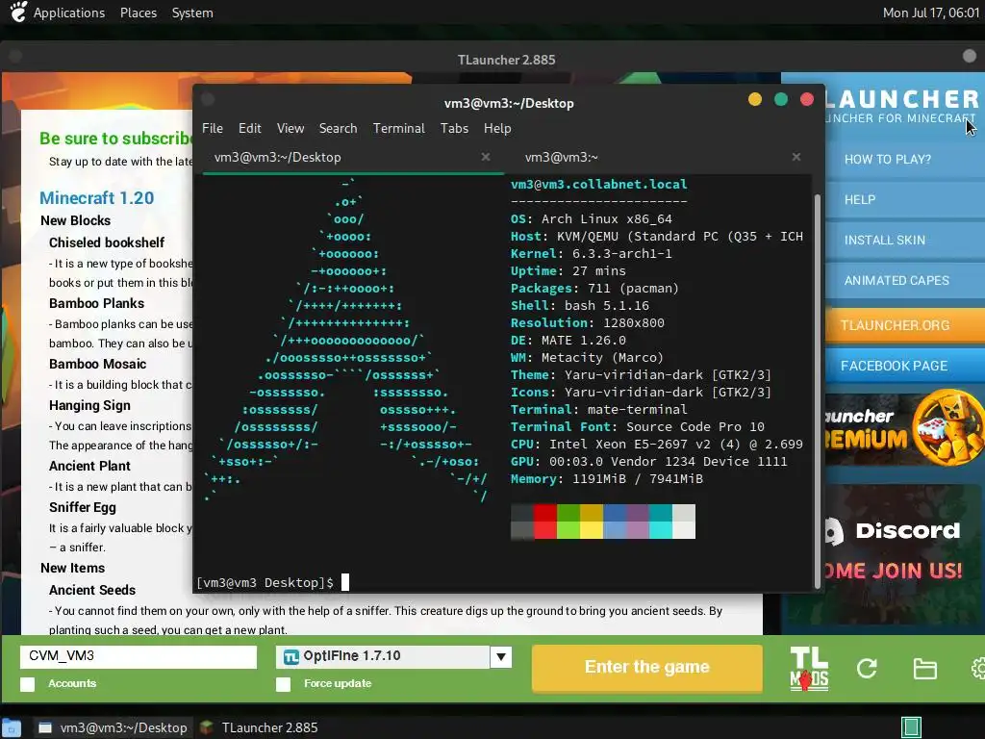Open the game folder icon
This screenshot has height=739, width=985.
pyautogui.click(x=924, y=669)
